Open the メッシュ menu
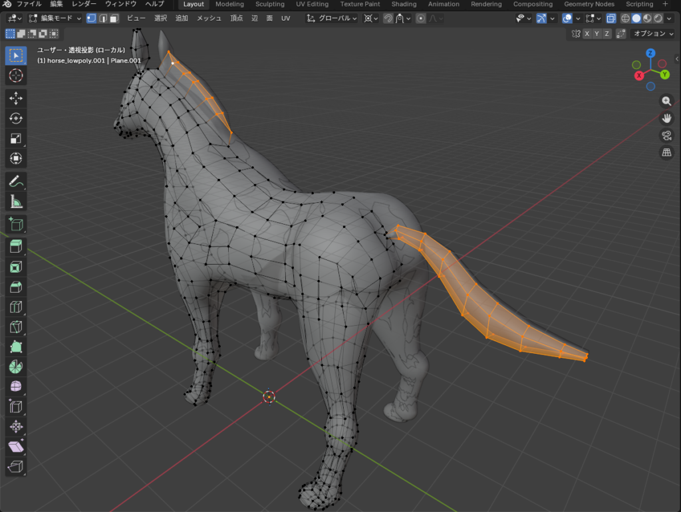681x512 pixels. click(209, 18)
